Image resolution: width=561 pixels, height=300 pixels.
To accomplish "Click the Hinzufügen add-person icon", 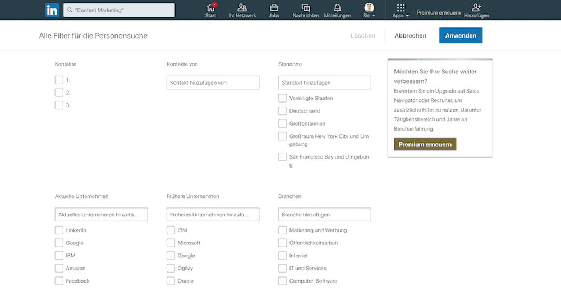I will (x=476, y=7).
